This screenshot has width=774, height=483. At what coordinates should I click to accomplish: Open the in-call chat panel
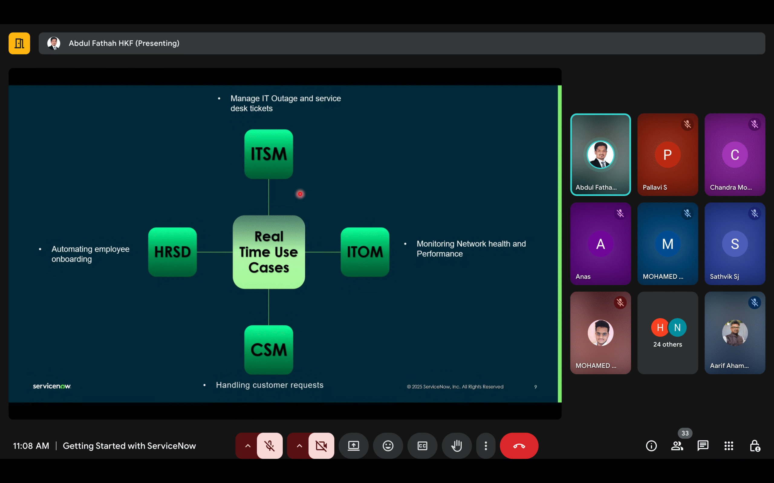pyautogui.click(x=702, y=446)
